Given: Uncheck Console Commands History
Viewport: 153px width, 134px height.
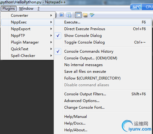Looking at the screenshot, I should (x=103, y=51).
